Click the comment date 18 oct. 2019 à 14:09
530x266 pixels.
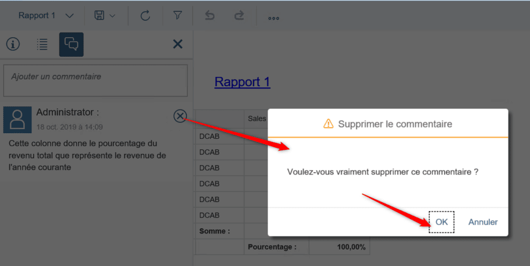(x=70, y=127)
